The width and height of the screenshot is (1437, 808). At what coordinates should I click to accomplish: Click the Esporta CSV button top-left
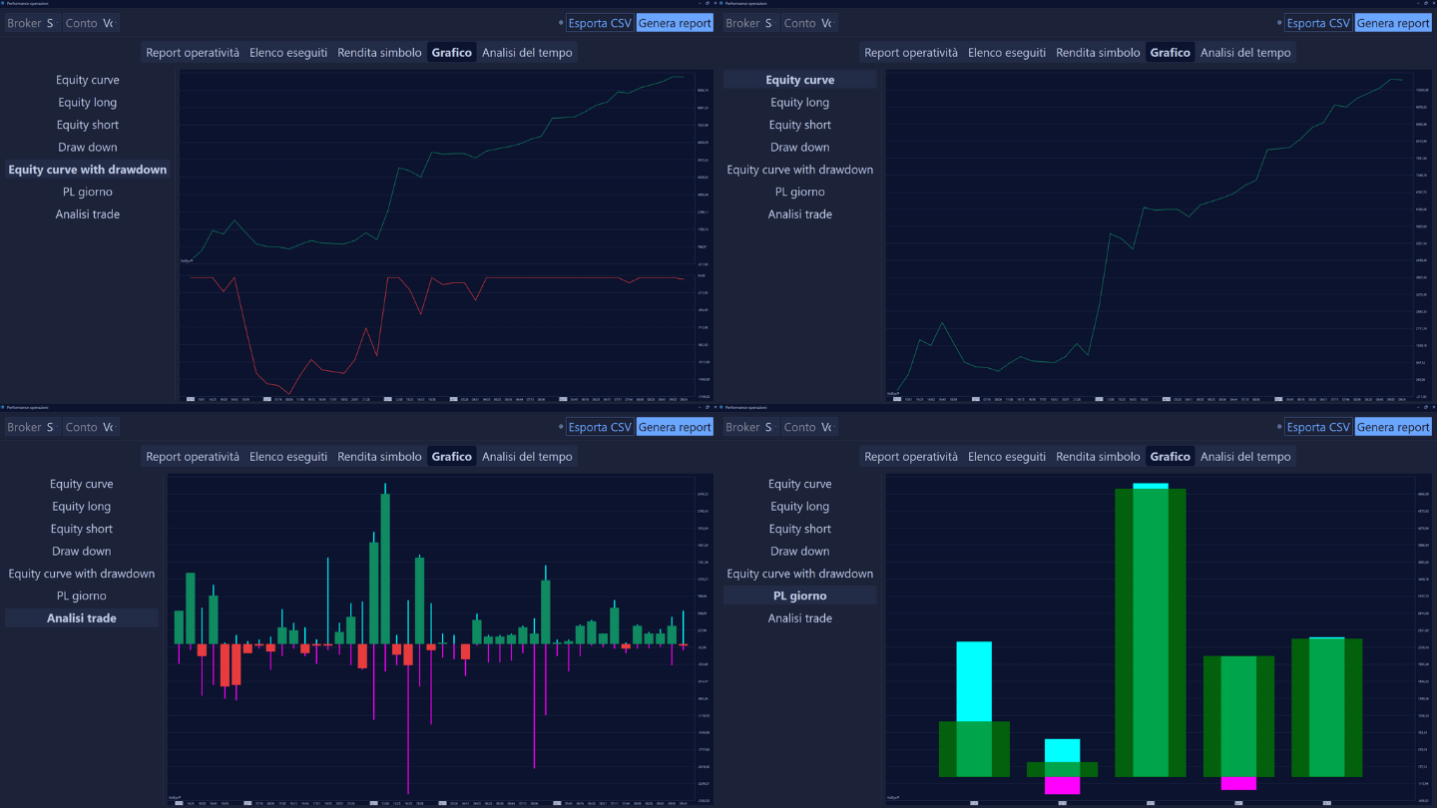[x=599, y=22]
